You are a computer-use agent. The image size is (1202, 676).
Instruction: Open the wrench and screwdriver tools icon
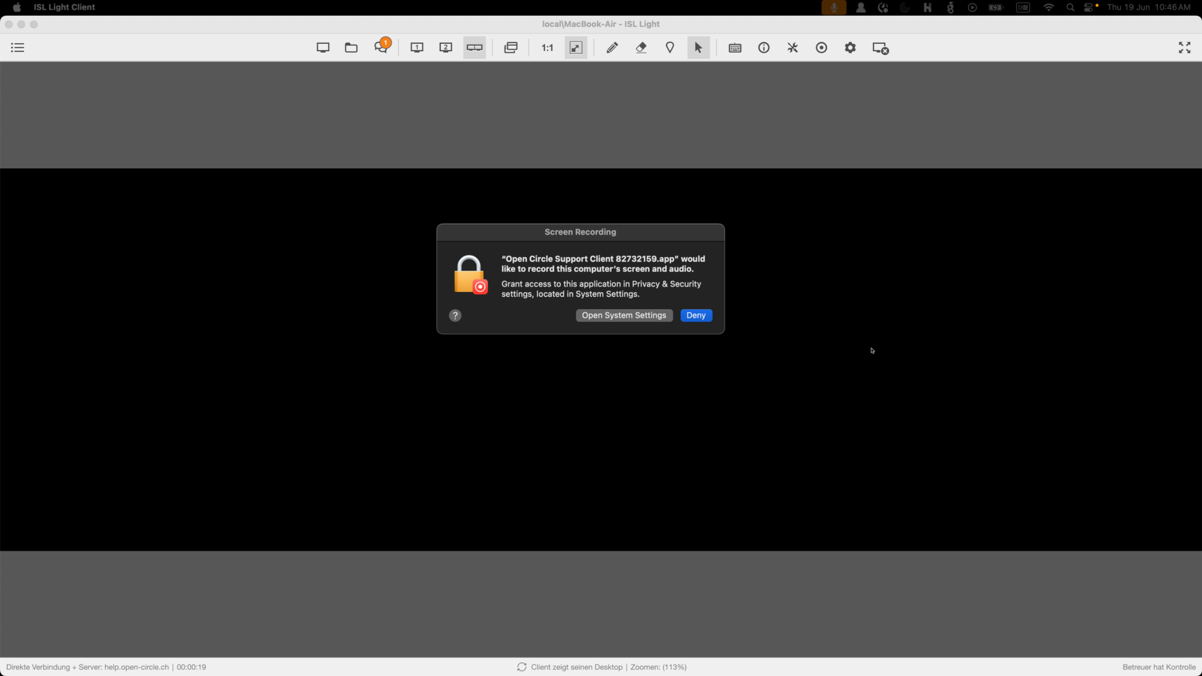point(793,47)
